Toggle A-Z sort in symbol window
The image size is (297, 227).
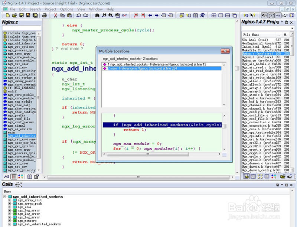[x=7, y=177]
